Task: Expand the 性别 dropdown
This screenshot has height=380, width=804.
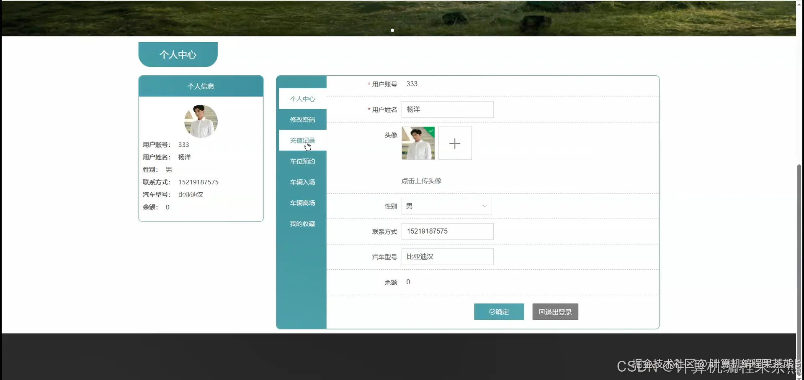Action: pyautogui.click(x=446, y=206)
